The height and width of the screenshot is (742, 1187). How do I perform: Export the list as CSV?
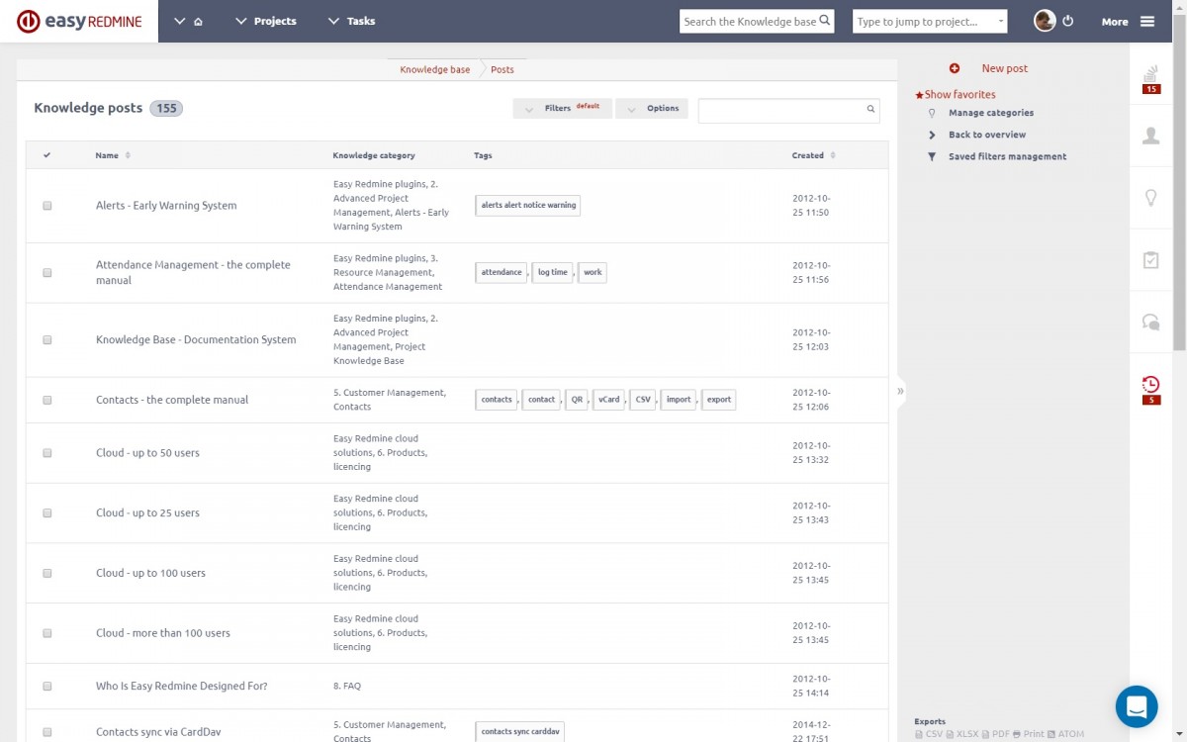pyautogui.click(x=929, y=734)
